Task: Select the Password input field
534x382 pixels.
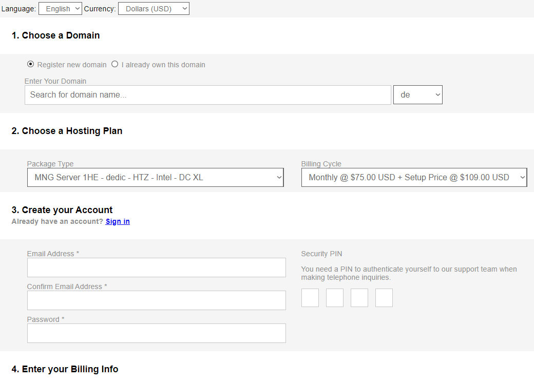Action: (x=156, y=333)
